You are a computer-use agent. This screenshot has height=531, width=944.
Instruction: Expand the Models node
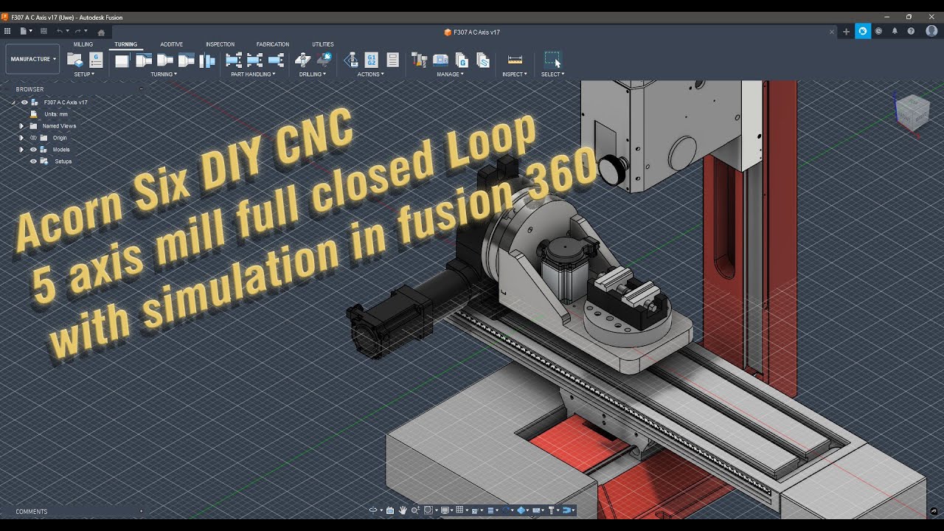pyautogui.click(x=21, y=150)
